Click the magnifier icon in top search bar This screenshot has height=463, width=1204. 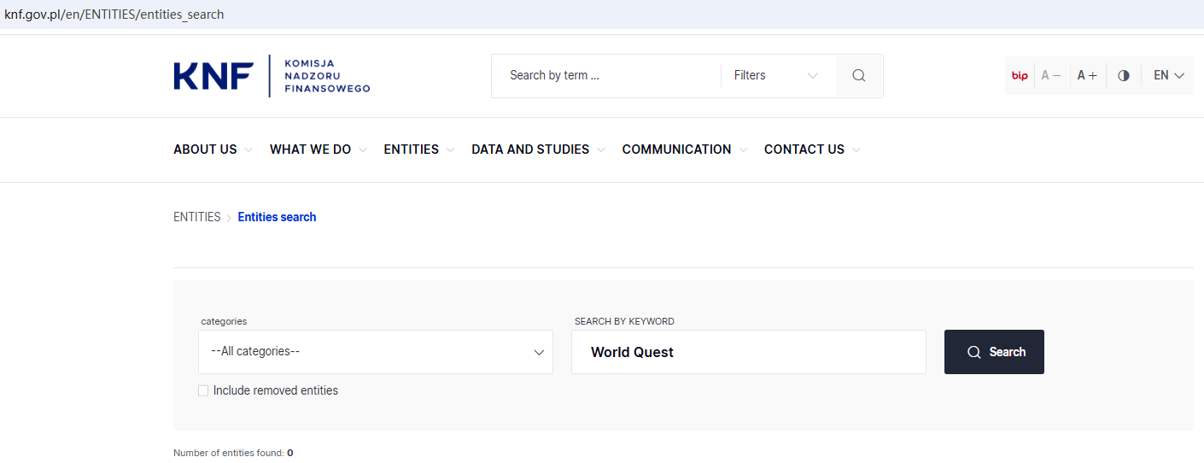pyautogui.click(x=859, y=76)
